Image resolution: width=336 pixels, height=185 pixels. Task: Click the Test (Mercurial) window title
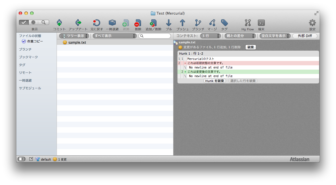pos(170,13)
